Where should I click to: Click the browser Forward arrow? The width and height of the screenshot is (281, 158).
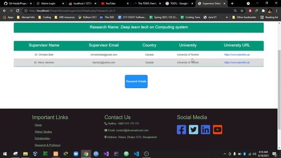[11, 11]
